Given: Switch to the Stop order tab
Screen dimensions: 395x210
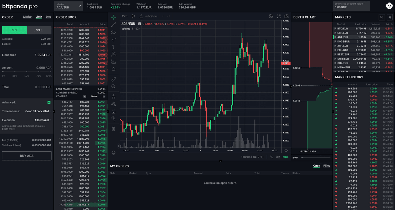Looking at the screenshot, I should click(48, 17).
